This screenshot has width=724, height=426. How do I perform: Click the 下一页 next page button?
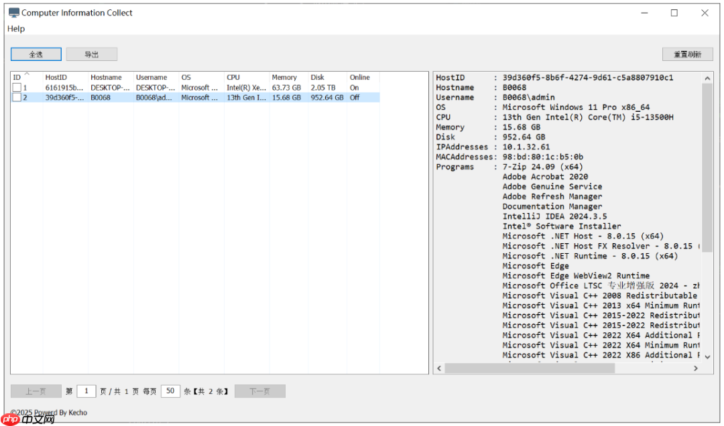[260, 390]
